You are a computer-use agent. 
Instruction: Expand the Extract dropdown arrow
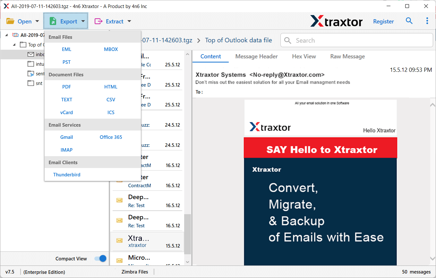[x=129, y=21]
